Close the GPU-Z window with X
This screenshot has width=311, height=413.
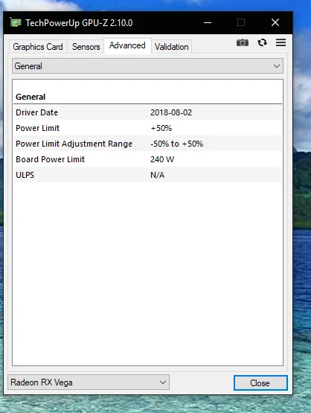[275, 22]
